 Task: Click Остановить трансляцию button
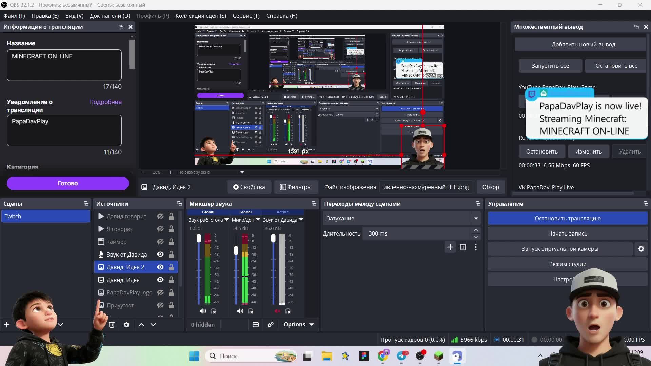568,218
